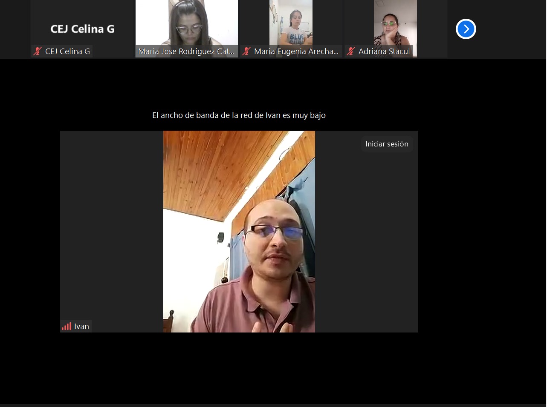Click Maria Eugenia's muted microphone icon

(246, 52)
